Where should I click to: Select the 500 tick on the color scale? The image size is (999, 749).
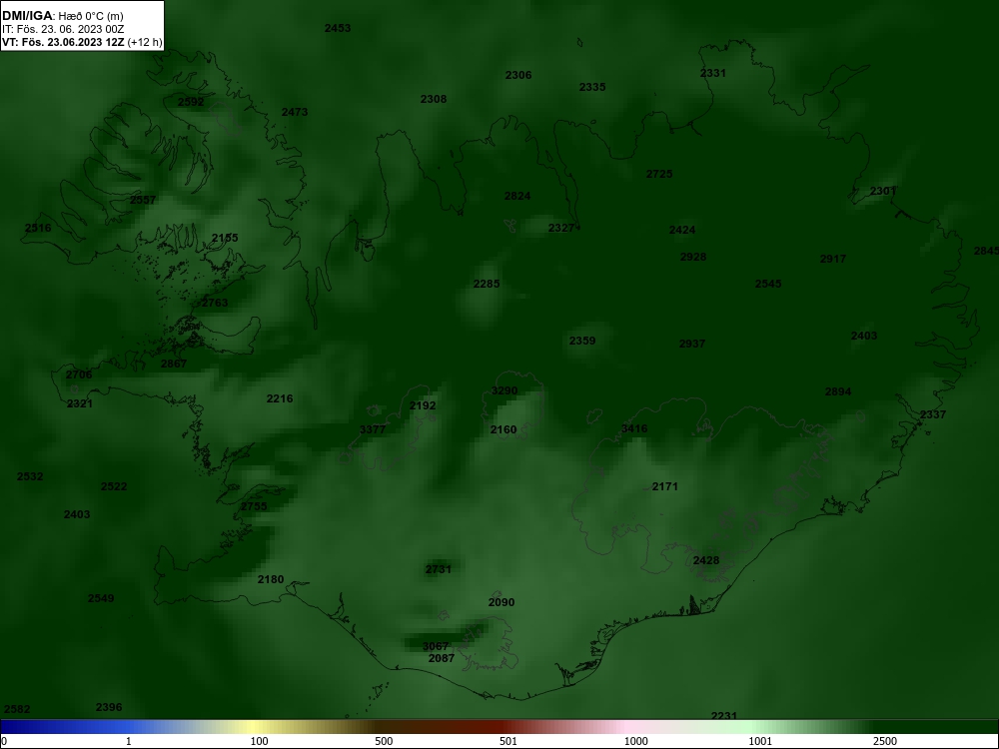384,741
